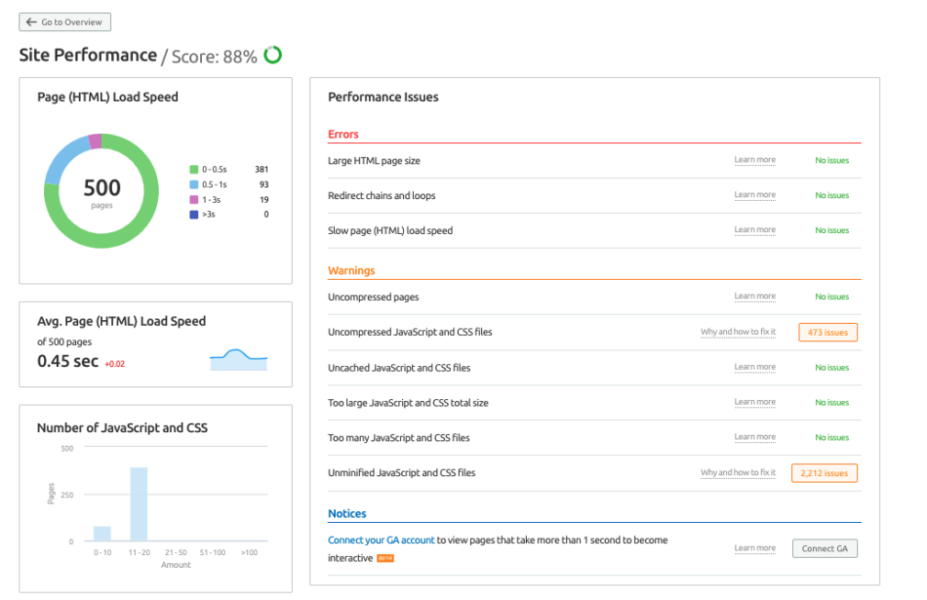The width and height of the screenshot is (927, 600).
Task: Click Learn more for Uncached JavaScript and CSS
Action: click(754, 368)
